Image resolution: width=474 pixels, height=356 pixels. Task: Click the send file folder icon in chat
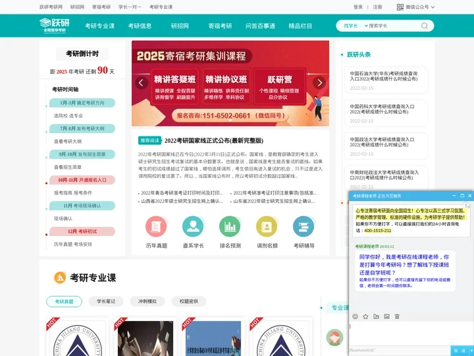[376, 316]
